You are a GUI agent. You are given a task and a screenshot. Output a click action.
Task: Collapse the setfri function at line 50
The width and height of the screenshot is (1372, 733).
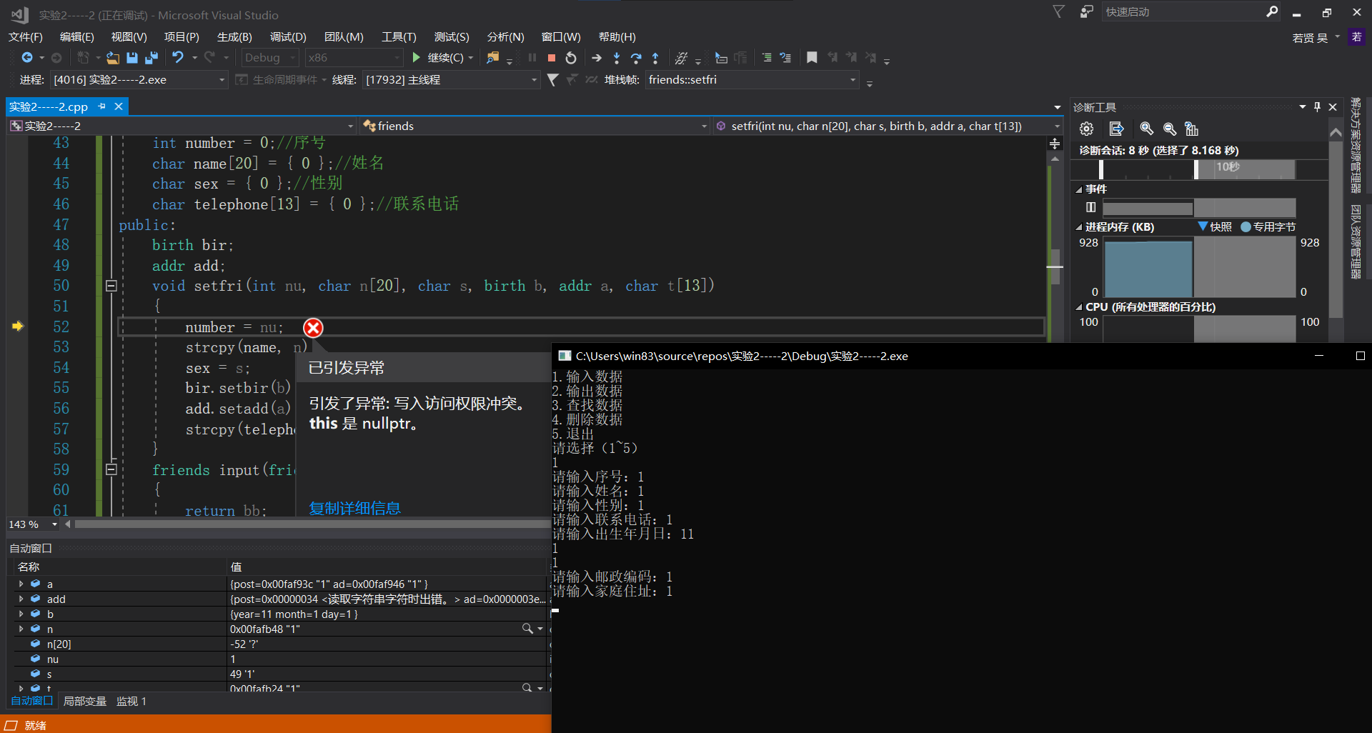coord(111,286)
